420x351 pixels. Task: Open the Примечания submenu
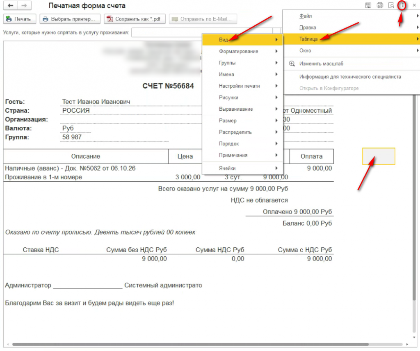[243, 155]
